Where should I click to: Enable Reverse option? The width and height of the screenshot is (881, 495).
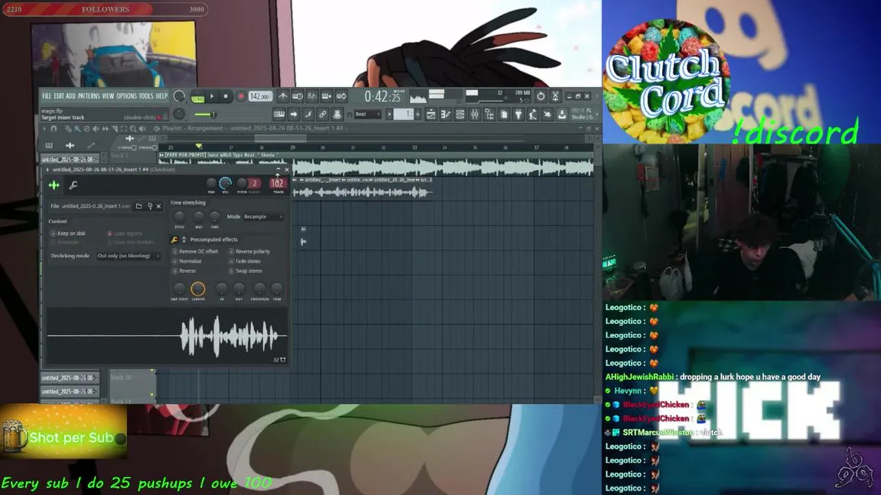click(184, 271)
